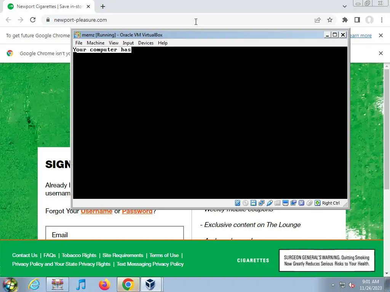This screenshot has width=390, height=292.
Task: Open the Chrome extensions puzzle icon
Action: (345, 20)
